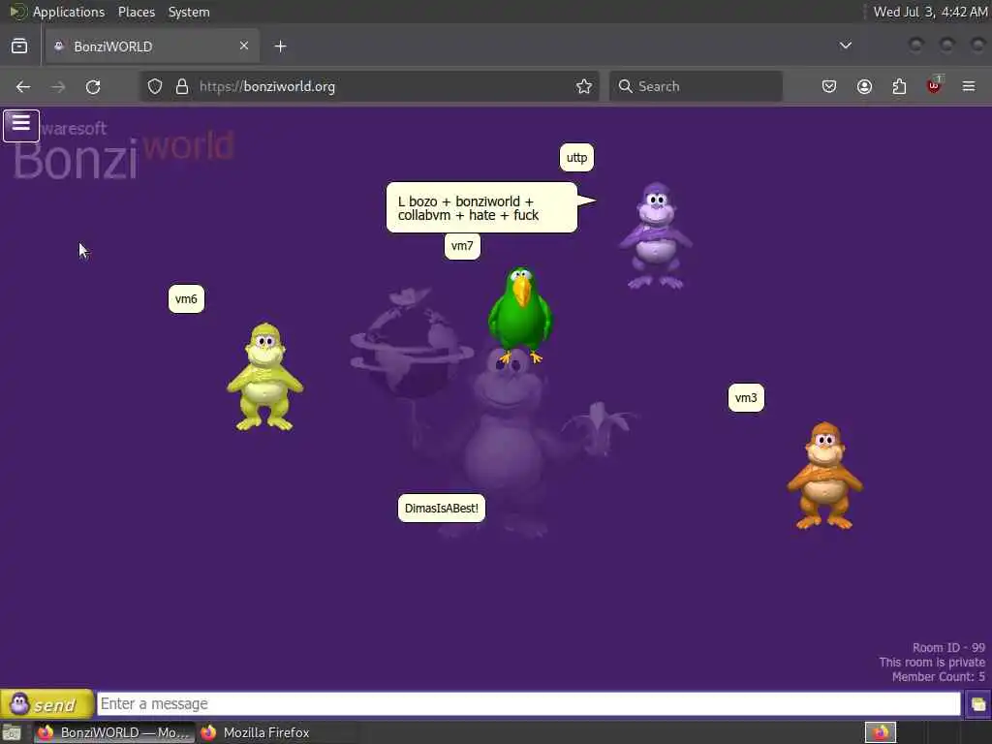Expand the list all tabs chevron
992x744 pixels.
(845, 46)
